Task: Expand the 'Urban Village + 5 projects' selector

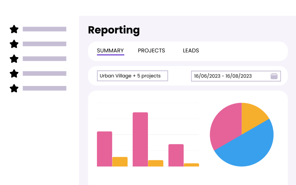Action: coord(132,76)
